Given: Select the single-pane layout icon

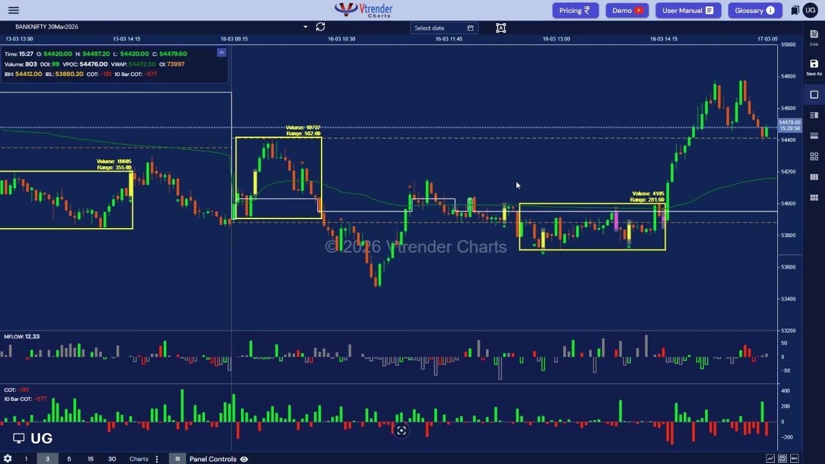Looking at the screenshot, I should coord(814,95).
